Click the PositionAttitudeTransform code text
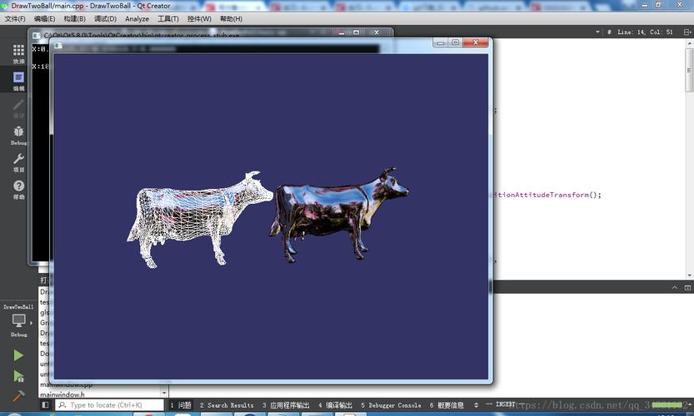694x416 pixels. [548, 195]
